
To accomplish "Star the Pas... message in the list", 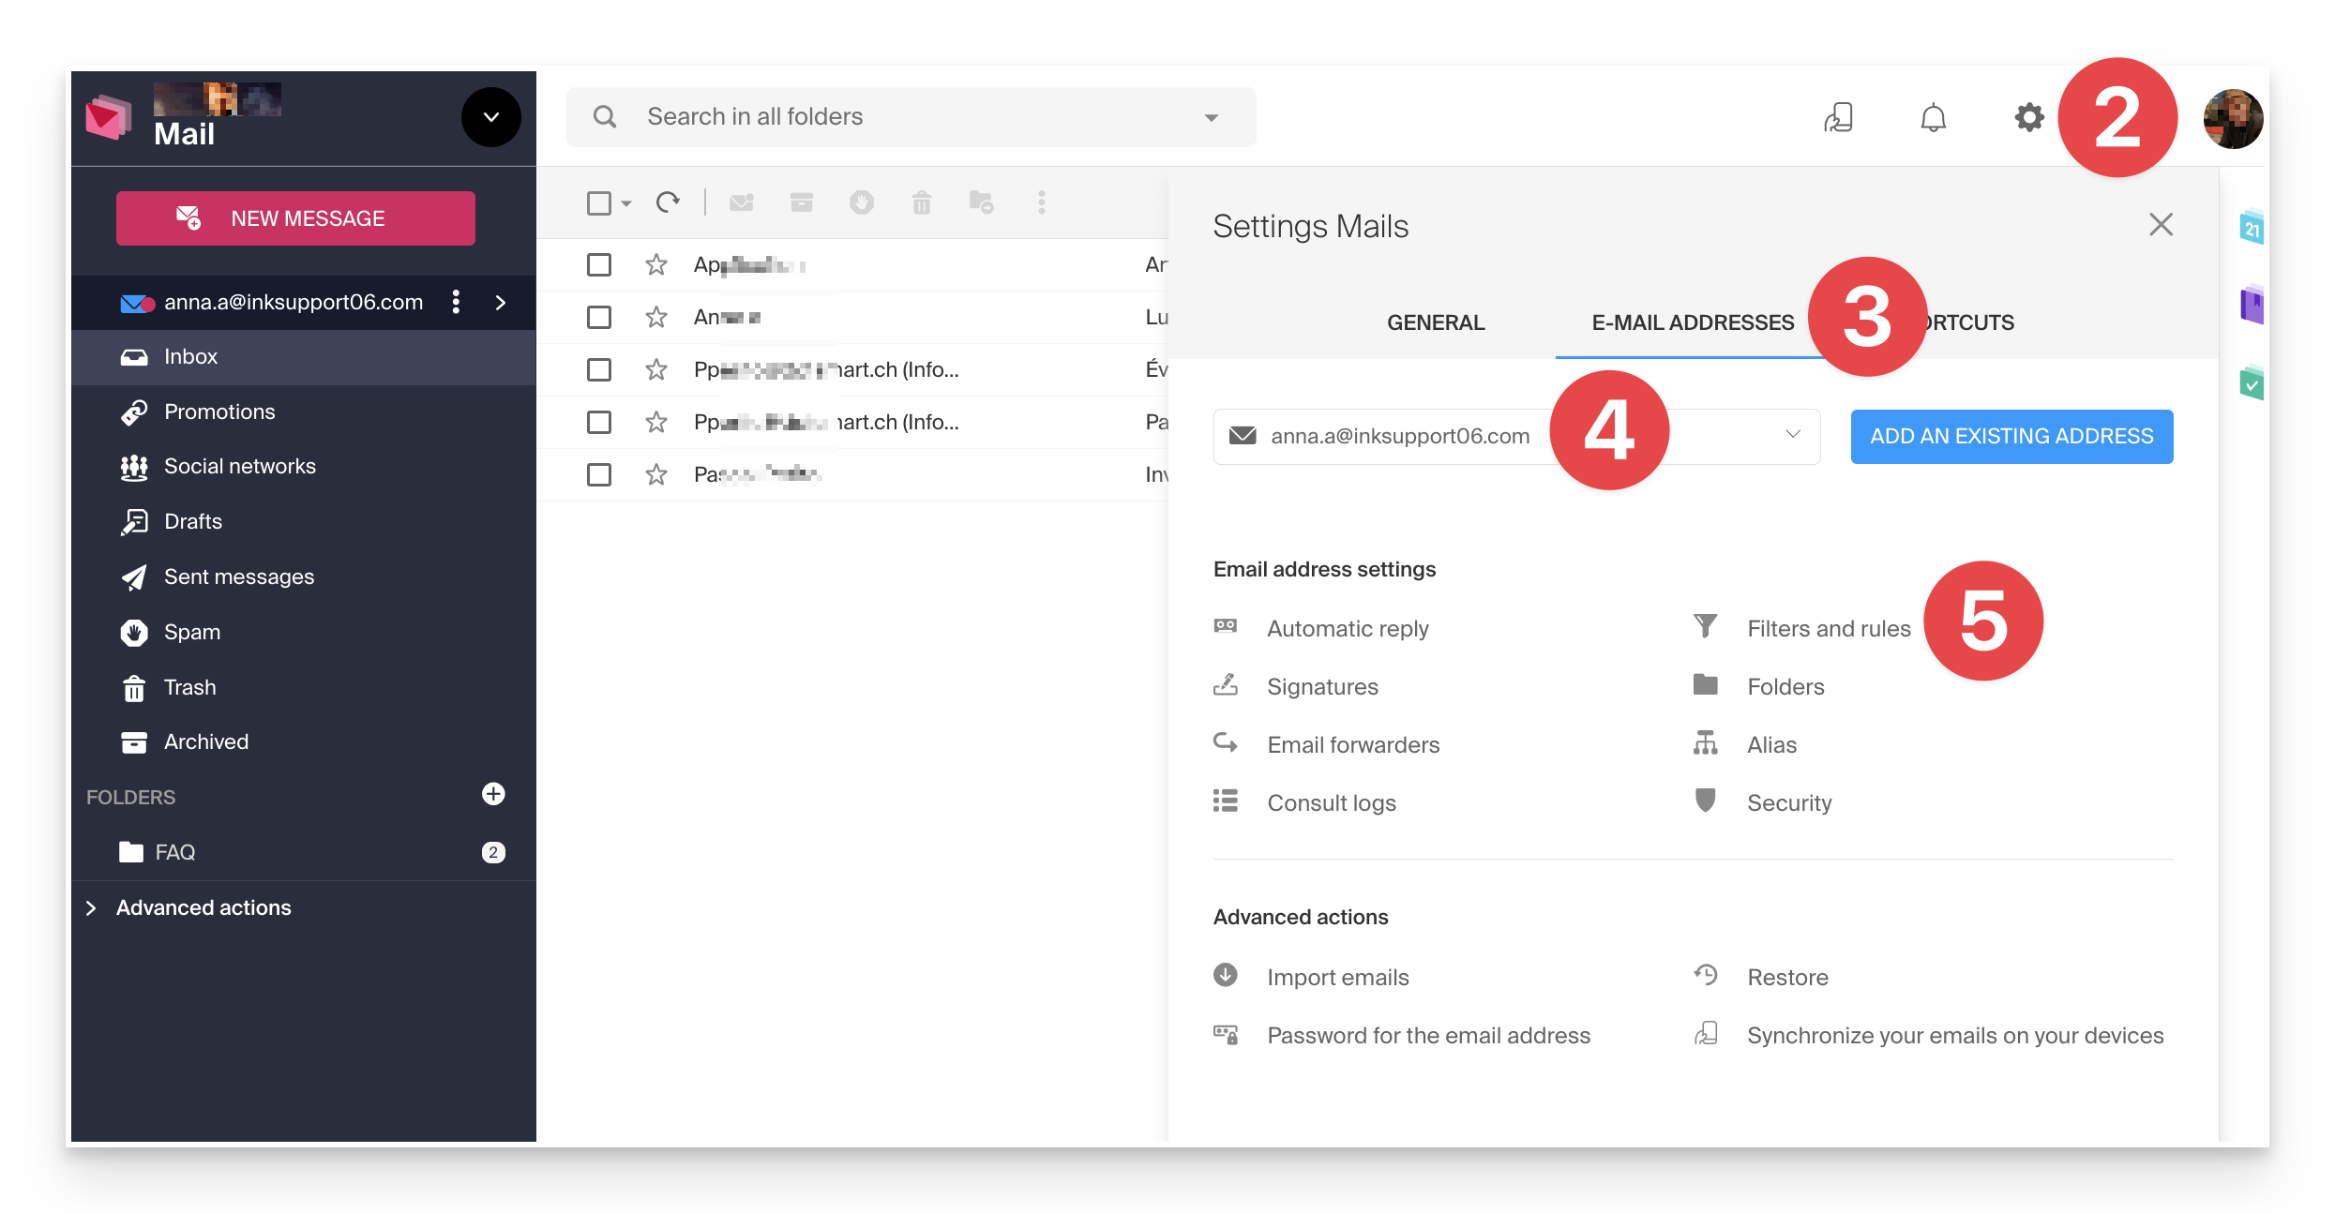I will [655, 474].
